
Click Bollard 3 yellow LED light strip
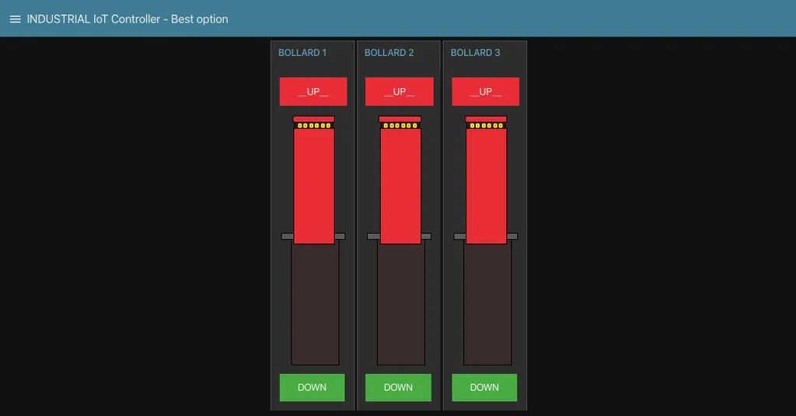pos(487,125)
